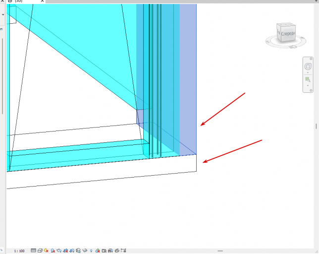Open the rendering dialog teapot icon
This screenshot has width=319, height=254.
pos(59,251)
